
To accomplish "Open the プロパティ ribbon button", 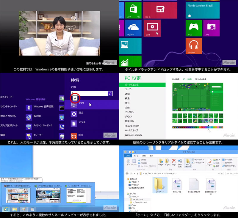I will coord(209,162).
